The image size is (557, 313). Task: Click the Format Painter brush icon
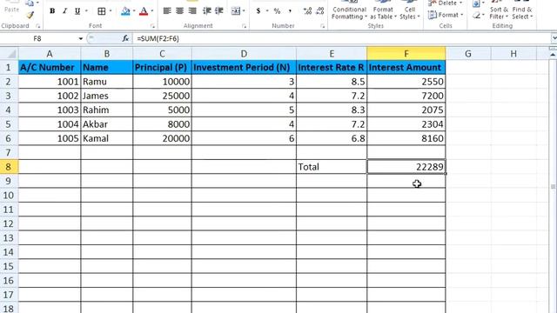tap(30, 15)
